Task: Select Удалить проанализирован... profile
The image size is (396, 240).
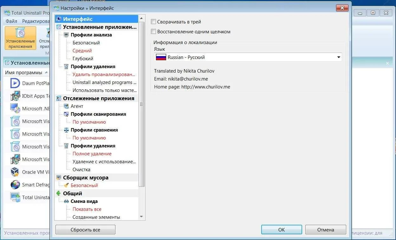Action: (x=104, y=75)
